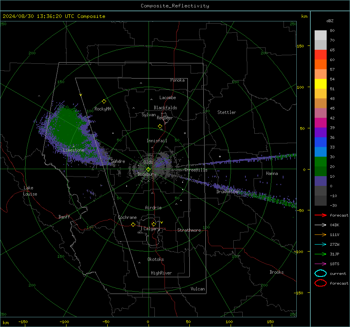Click the Calgary city label
Image resolution: width=350 pixels, height=327 pixels.
pyautogui.click(x=152, y=229)
